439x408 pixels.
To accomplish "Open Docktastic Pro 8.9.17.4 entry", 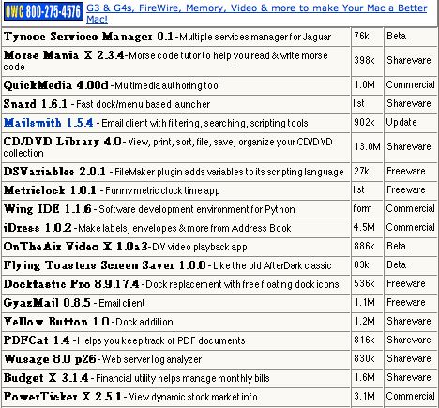I will 71,284.
